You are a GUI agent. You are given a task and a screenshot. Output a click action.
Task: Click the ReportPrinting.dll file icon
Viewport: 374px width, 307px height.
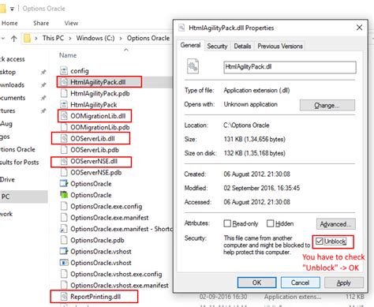coord(64,297)
